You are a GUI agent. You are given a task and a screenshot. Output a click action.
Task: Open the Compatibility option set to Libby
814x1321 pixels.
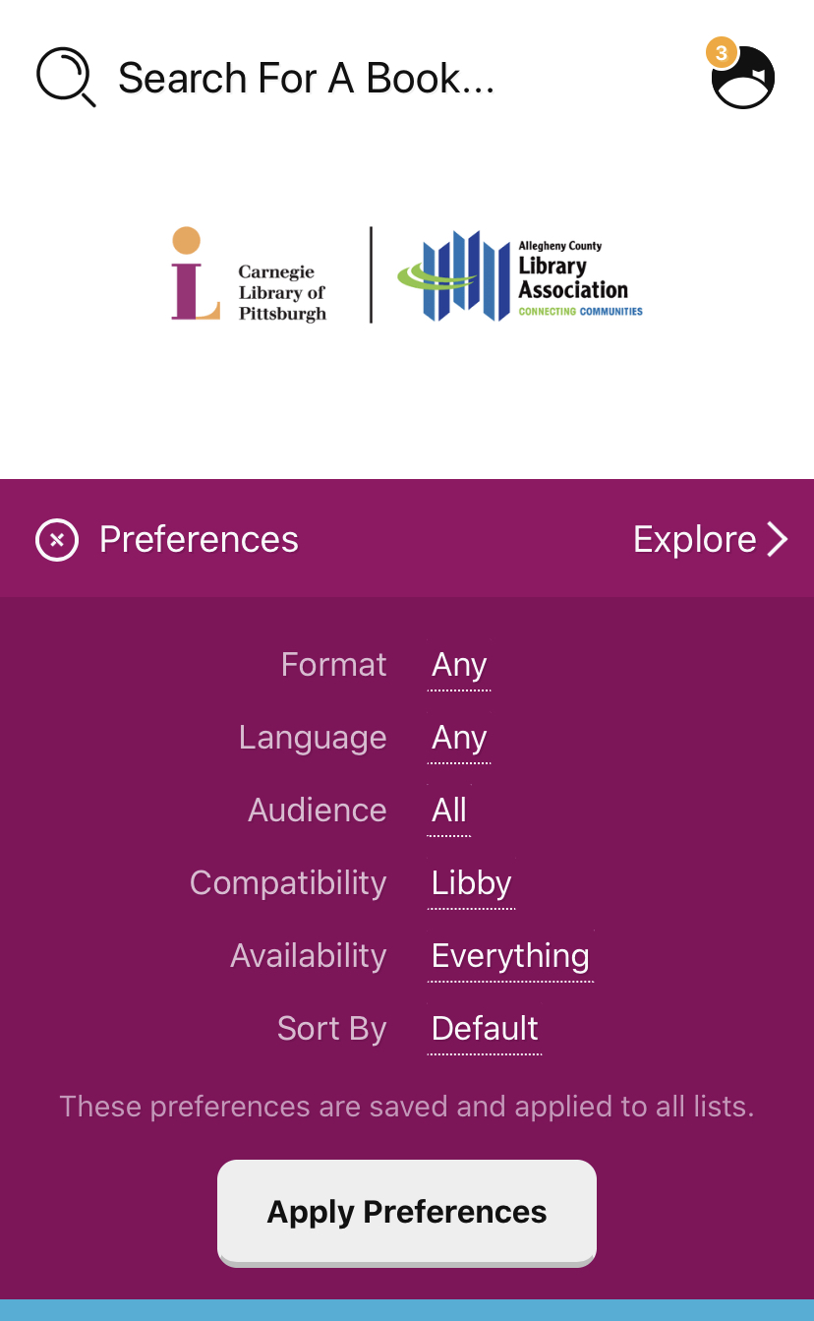tap(471, 884)
